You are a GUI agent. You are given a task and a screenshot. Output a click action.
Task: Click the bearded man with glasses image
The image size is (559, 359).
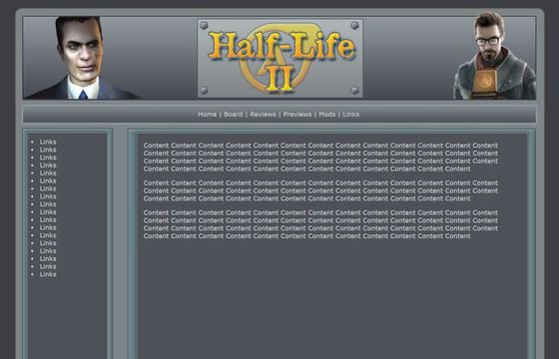pyautogui.click(x=494, y=56)
